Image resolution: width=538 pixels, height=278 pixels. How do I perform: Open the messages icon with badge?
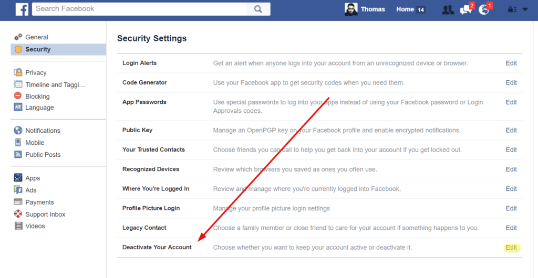click(x=467, y=8)
